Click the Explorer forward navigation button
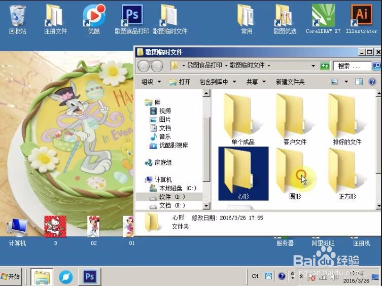Screen dimensions: 382x286 (157, 66)
